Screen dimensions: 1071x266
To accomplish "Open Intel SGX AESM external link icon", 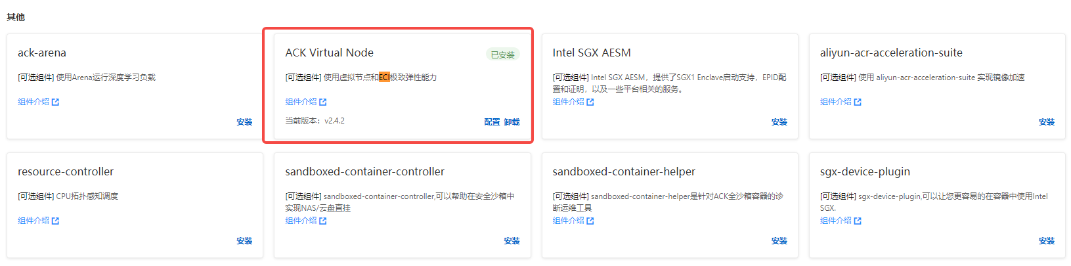I will (590, 102).
